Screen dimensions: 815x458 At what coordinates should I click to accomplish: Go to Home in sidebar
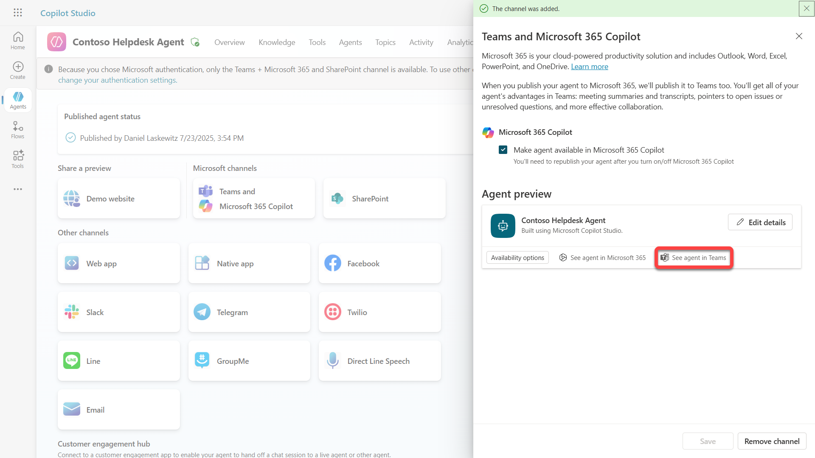(x=18, y=41)
